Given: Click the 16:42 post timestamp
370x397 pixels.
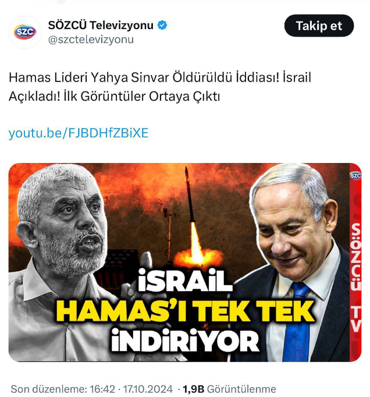Looking at the screenshot, I should (x=102, y=389).
